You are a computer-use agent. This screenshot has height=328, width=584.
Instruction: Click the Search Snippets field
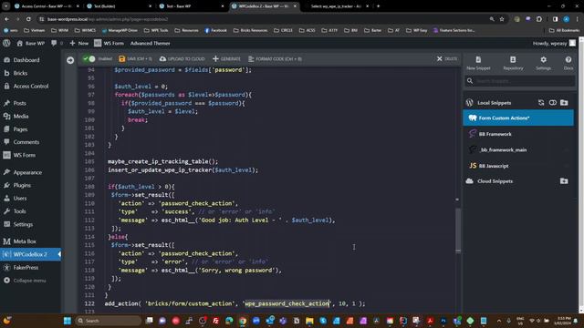click(519, 81)
